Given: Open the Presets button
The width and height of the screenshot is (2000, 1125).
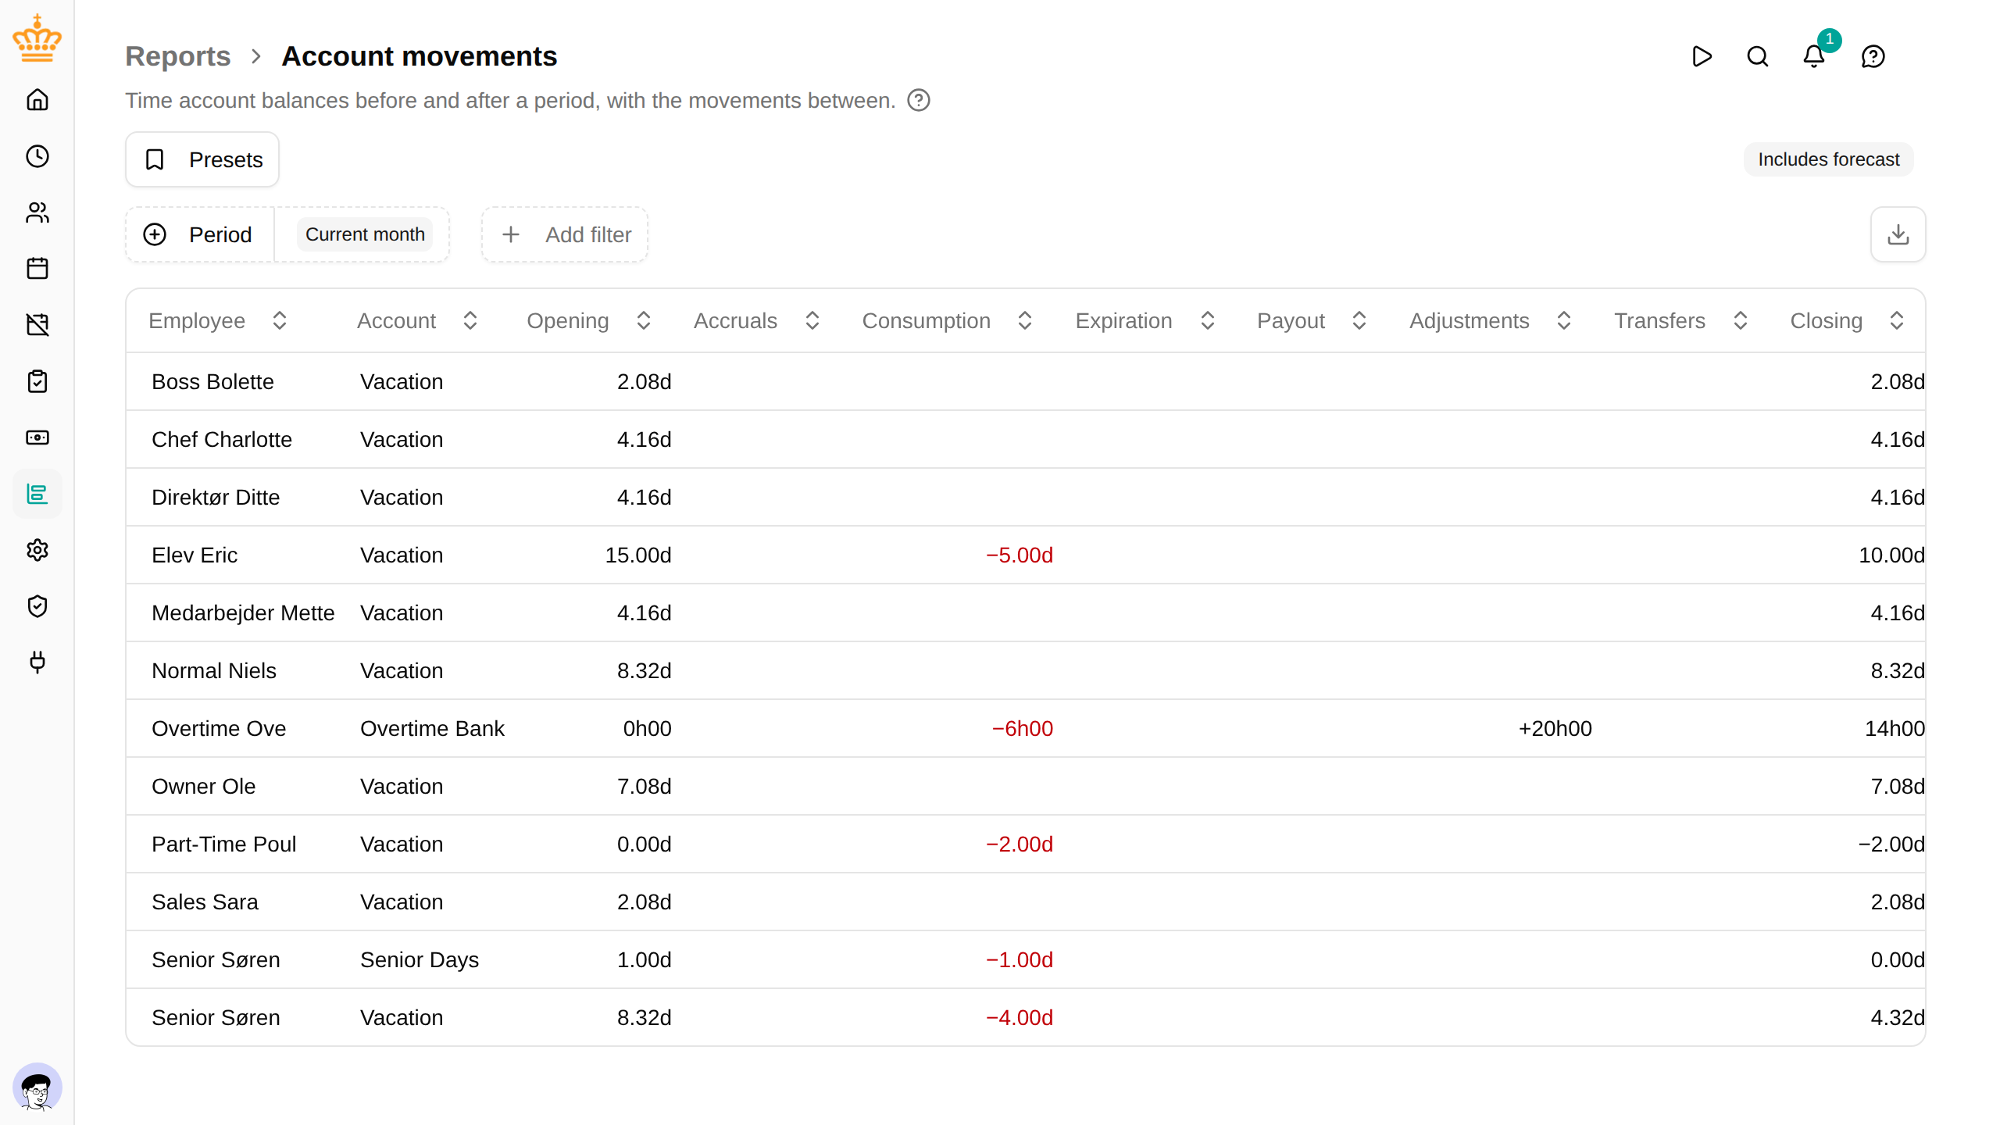Looking at the screenshot, I should 202,159.
